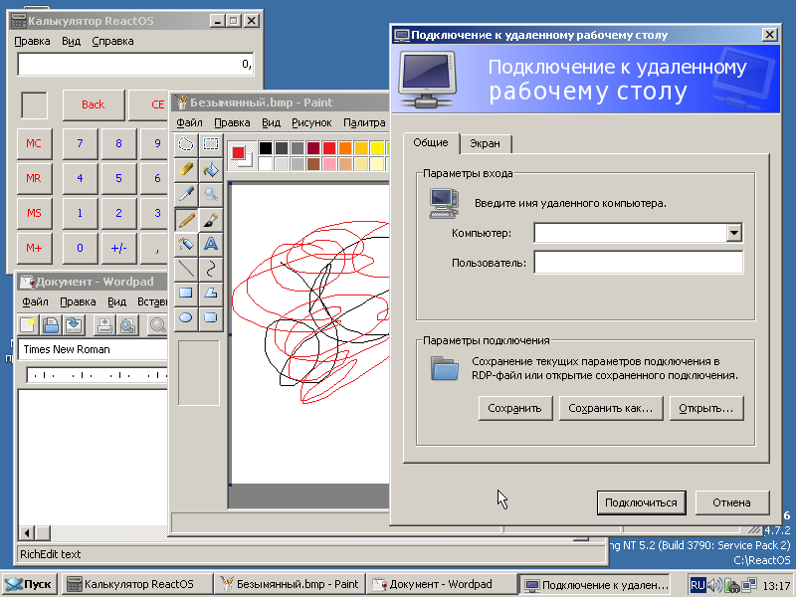This screenshot has width=796, height=597.
Task: Switch to Безымянный.bmp - Paint taskbar button
Action: pos(289,584)
